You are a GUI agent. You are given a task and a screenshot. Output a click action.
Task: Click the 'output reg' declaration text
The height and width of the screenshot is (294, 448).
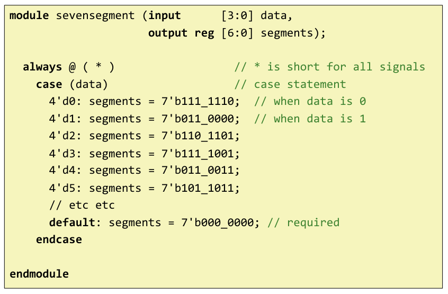(x=181, y=33)
